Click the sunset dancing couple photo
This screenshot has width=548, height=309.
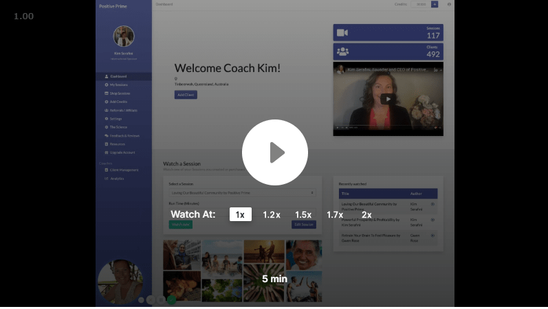click(x=264, y=251)
